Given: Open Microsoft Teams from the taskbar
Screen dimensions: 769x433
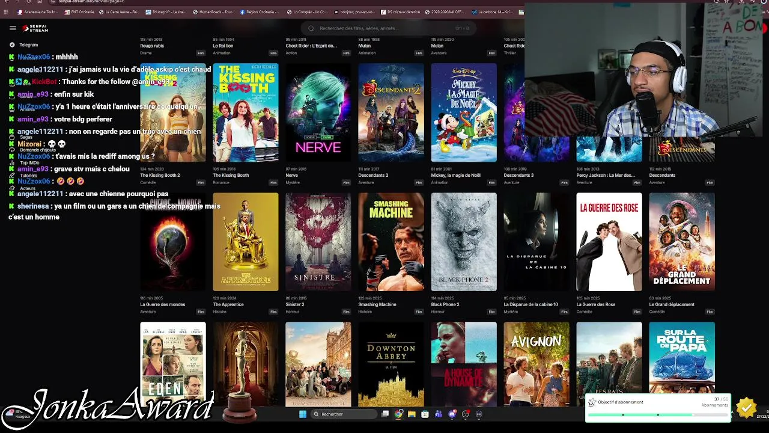Looking at the screenshot, I should 439,414.
